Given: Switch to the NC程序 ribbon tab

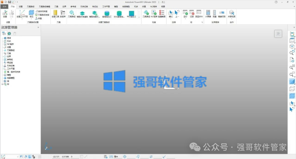Looking at the screenshot, I should coord(153,7).
